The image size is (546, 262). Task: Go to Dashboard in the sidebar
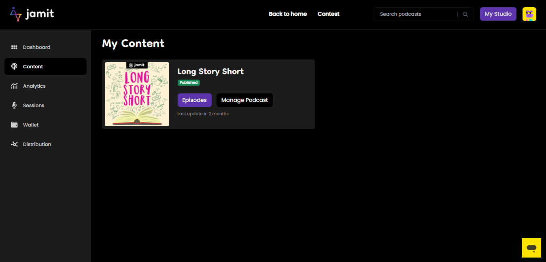[45, 47]
